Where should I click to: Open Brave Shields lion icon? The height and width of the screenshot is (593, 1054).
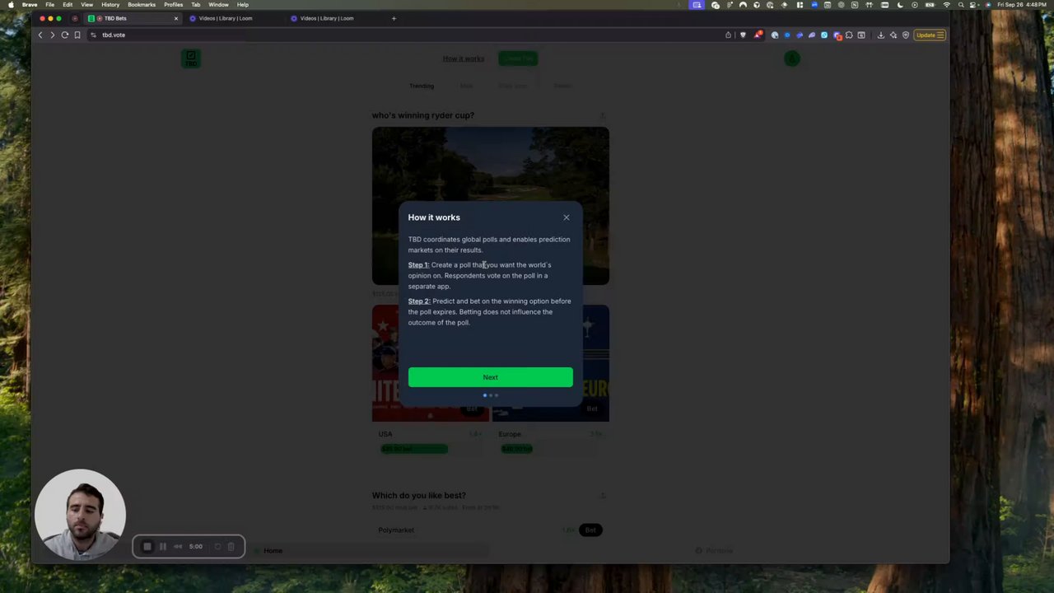743,35
